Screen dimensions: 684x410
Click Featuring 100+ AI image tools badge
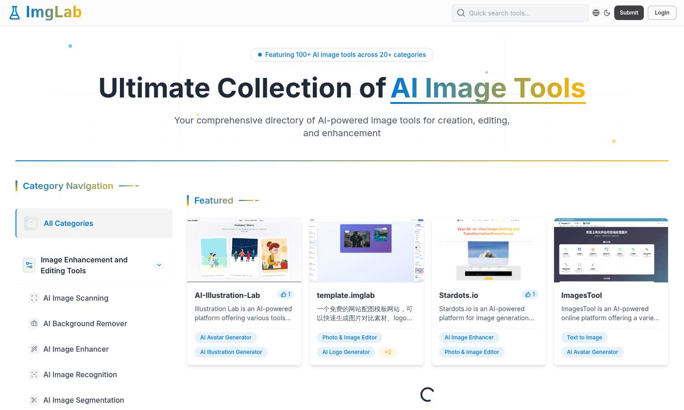pyautogui.click(x=342, y=55)
